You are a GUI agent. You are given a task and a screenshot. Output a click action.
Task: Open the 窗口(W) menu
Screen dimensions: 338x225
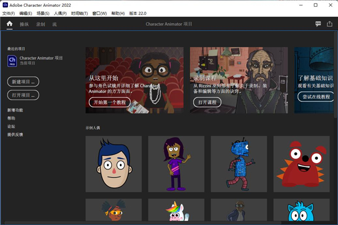click(x=99, y=14)
